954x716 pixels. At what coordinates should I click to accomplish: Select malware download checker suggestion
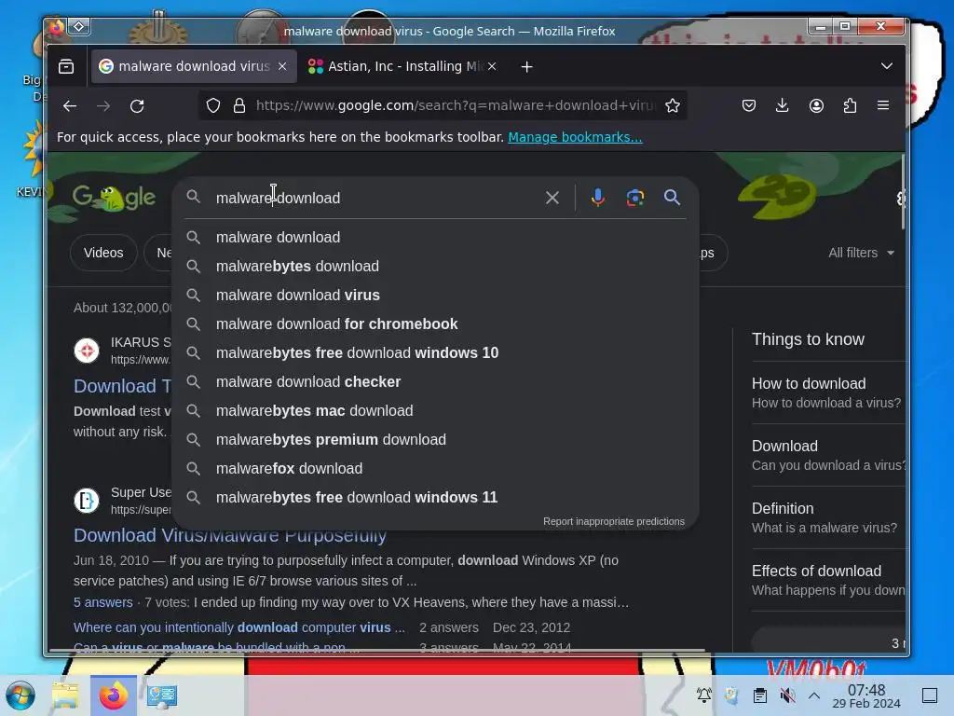point(436,381)
